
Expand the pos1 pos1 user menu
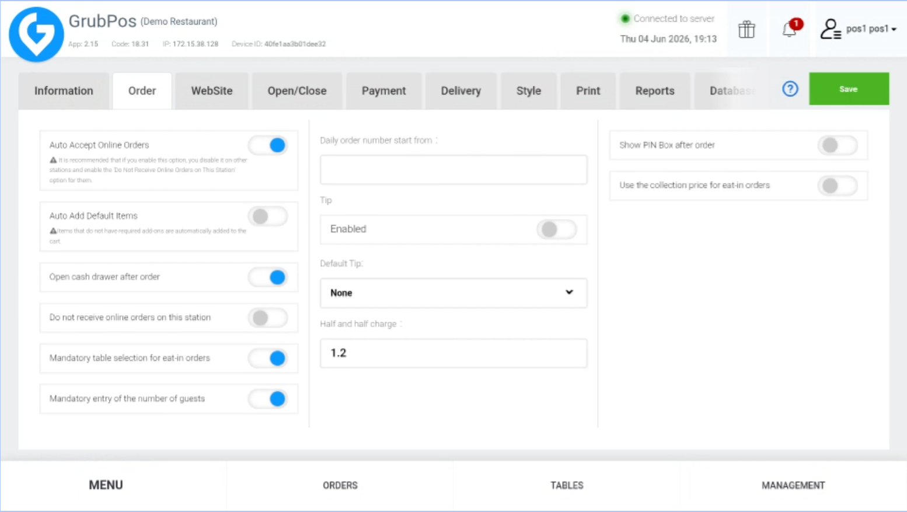pos(871,29)
